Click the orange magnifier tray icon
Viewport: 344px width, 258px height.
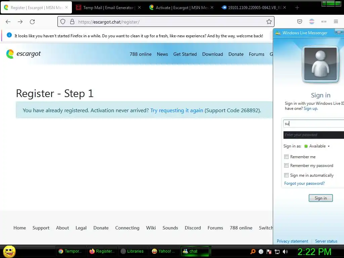click(253, 251)
